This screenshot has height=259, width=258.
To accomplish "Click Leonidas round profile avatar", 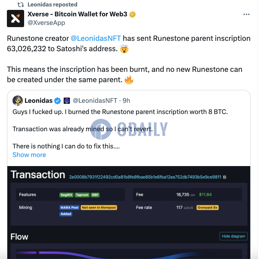I will tap(18, 100).
